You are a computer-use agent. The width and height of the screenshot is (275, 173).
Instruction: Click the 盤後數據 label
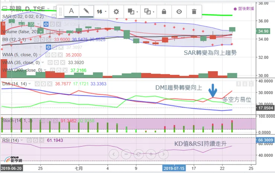(x=246, y=9)
